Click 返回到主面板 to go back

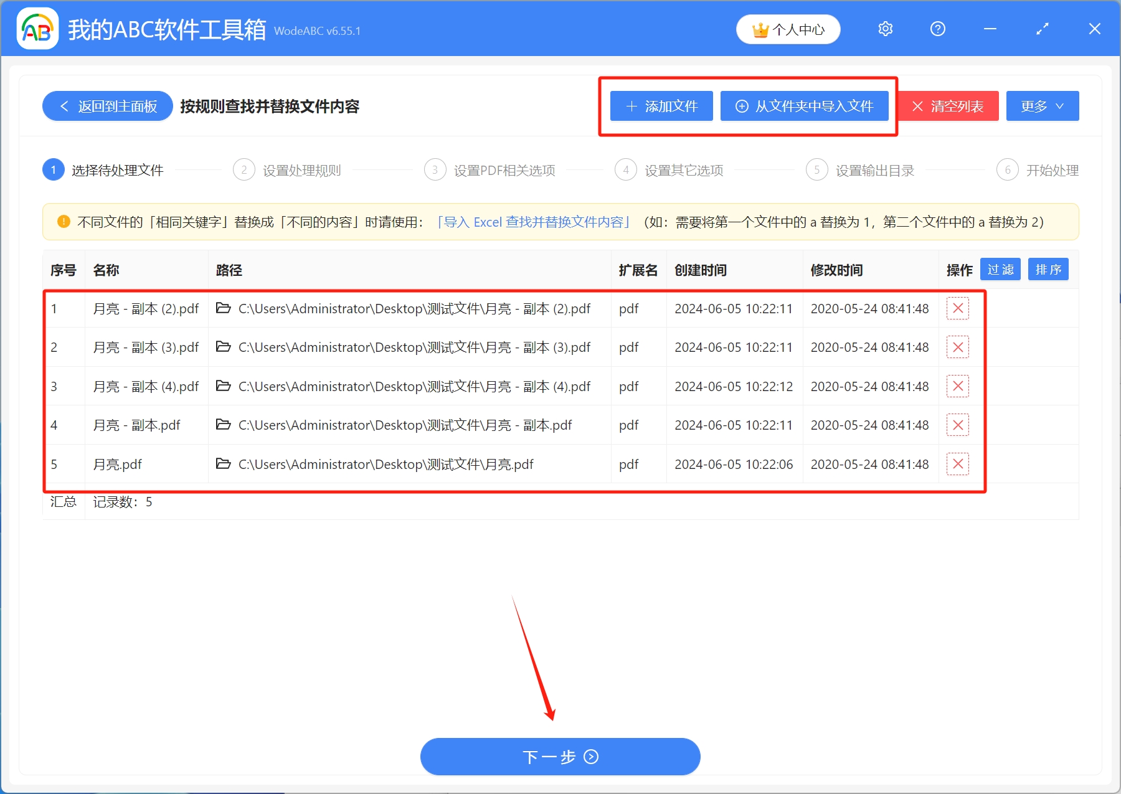click(x=106, y=106)
